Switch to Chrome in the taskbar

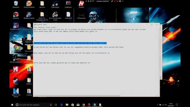(x=84, y=105)
